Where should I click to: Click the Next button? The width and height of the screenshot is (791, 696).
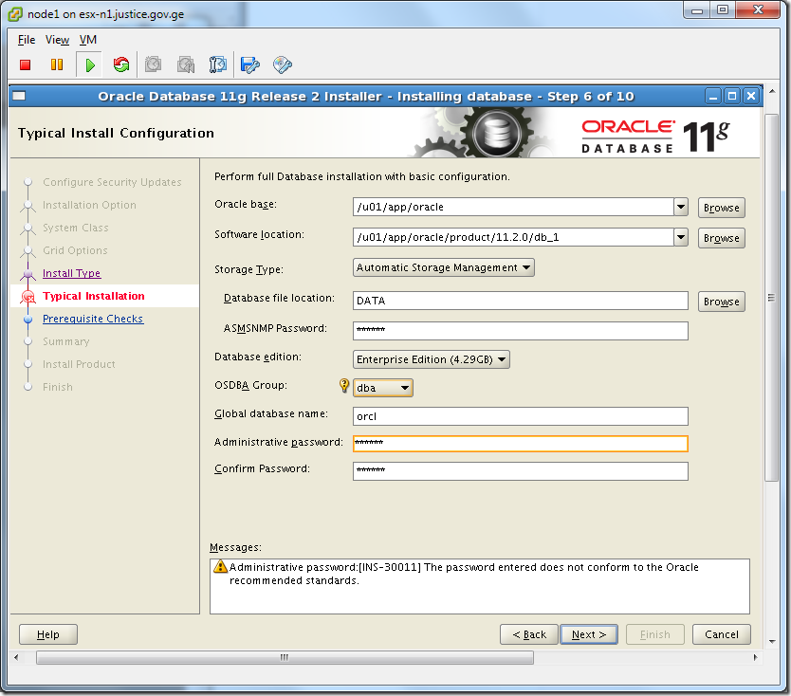pos(588,634)
